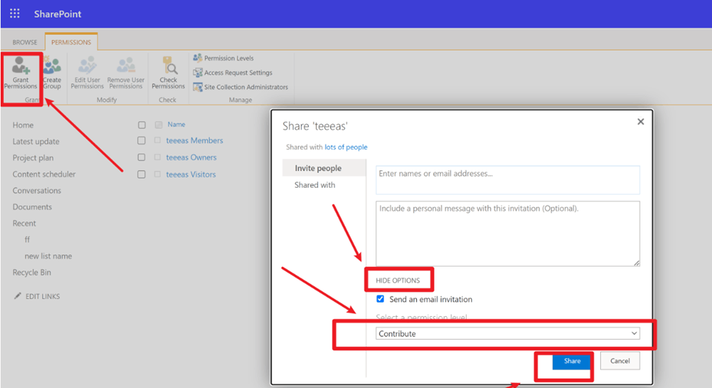Image resolution: width=712 pixels, height=388 pixels.
Task: Open Site Collection Administrators
Action: click(x=241, y=87)
